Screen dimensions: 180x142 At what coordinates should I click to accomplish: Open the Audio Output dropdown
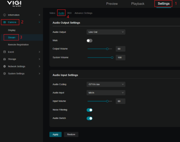click(x=106, y=32)
